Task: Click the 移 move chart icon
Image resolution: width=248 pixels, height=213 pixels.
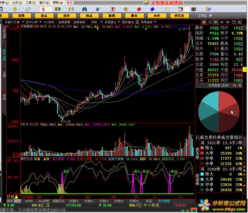Action: point(228,22)
